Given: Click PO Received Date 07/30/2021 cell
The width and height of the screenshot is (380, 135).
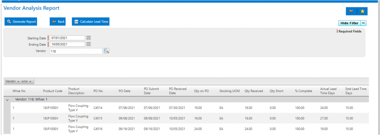Looking at the screenshot, I should (x=177, y=108).
